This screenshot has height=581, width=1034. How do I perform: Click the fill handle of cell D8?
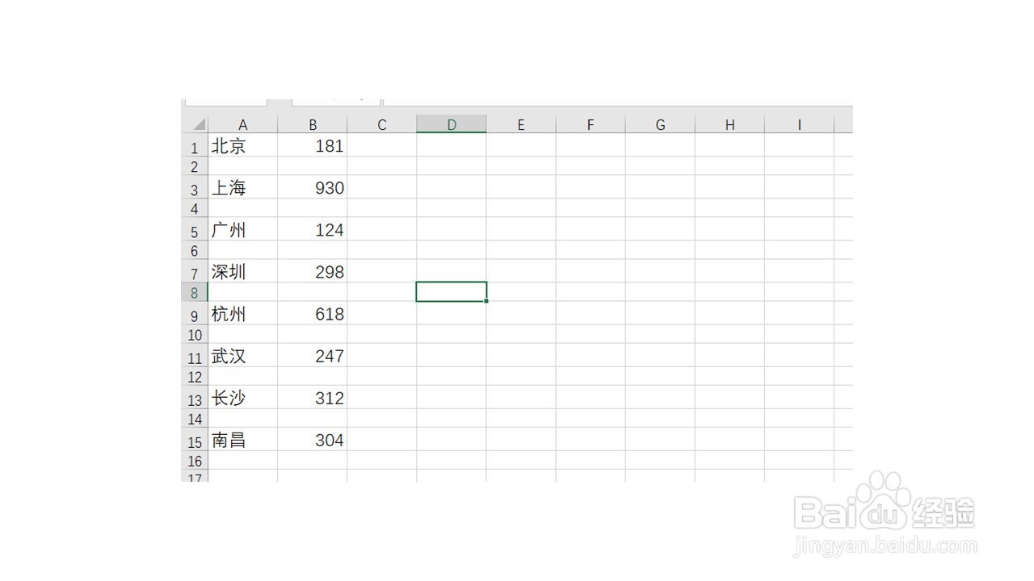(x=486, y=301)
